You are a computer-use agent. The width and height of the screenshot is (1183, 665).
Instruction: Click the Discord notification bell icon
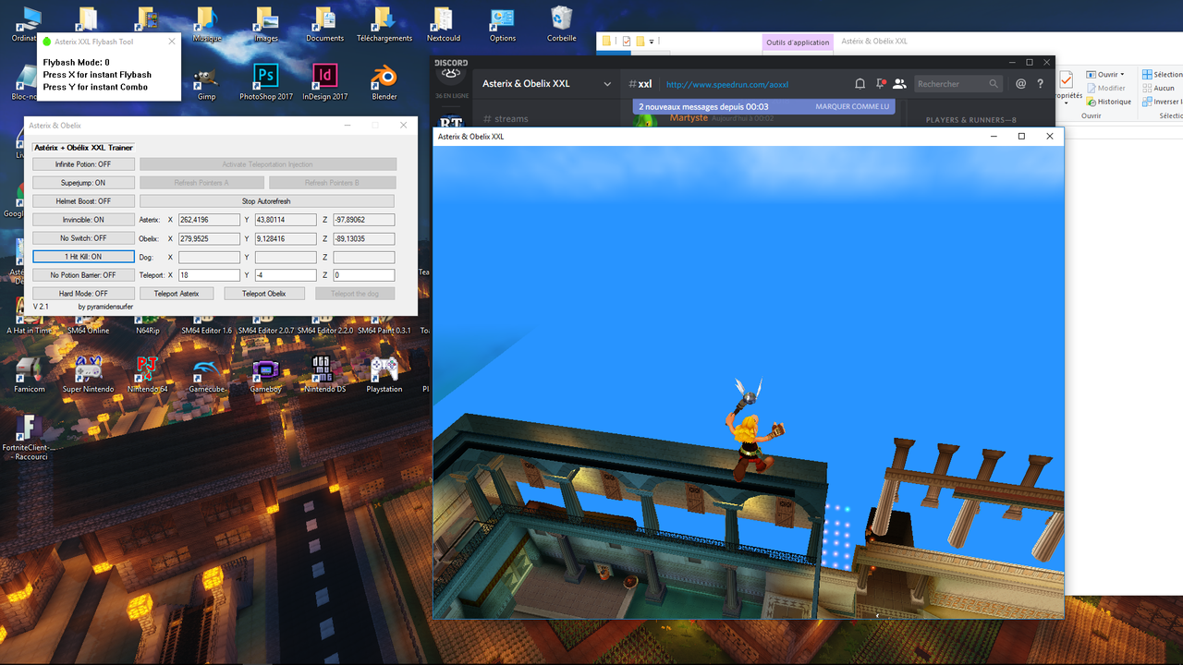click(860, 84)
